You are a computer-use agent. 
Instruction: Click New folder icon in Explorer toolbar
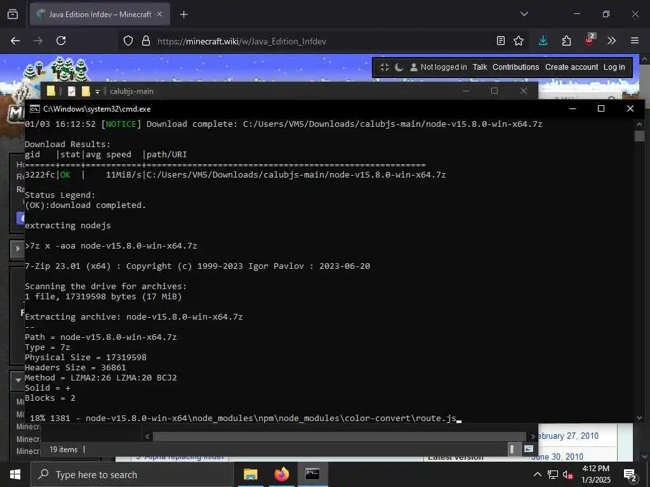[x=86, y=91]
